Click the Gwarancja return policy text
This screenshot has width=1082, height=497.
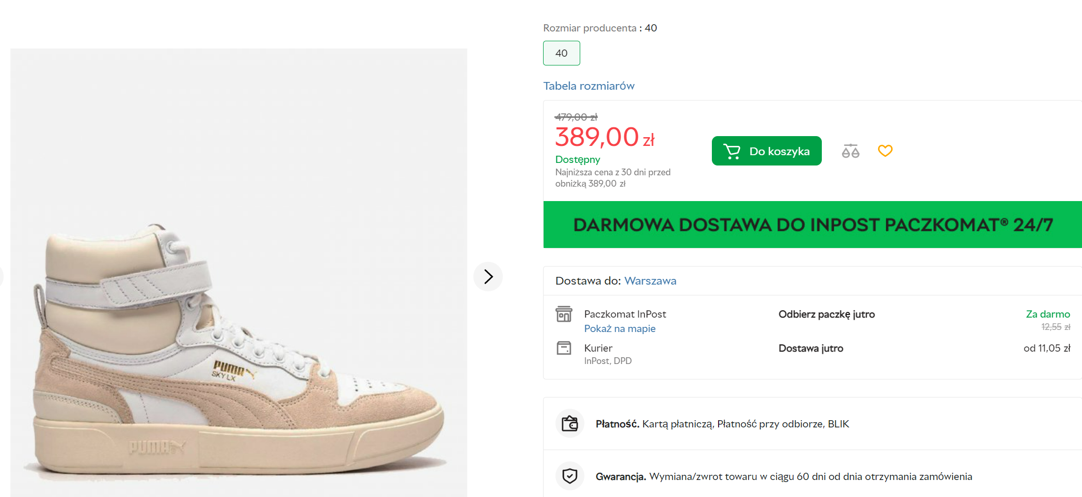(783, 476)
